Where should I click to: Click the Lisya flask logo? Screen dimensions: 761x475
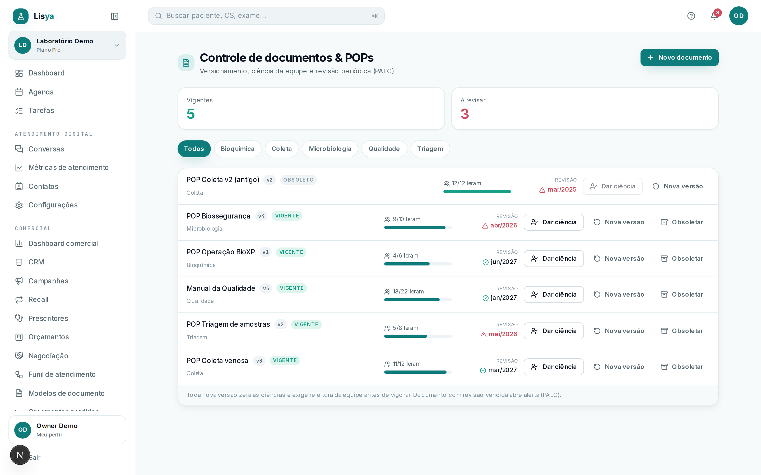[x=20, y=16]
